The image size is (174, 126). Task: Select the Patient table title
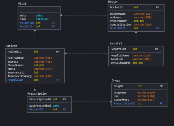pos(11,46)
